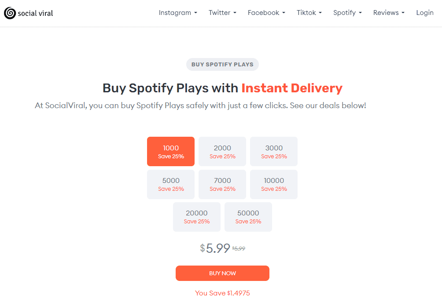Open the Spotify services dropdown
Viewport: 442px width, 306px height.
[x=347, y=13]
